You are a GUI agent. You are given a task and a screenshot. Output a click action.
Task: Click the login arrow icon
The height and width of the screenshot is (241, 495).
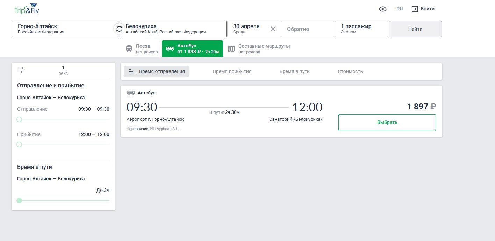[415, 9]
